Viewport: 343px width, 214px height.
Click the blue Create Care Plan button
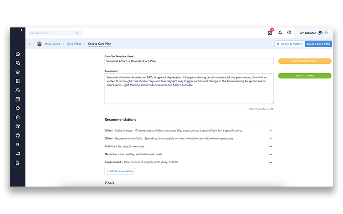click(x=319, y=44)
